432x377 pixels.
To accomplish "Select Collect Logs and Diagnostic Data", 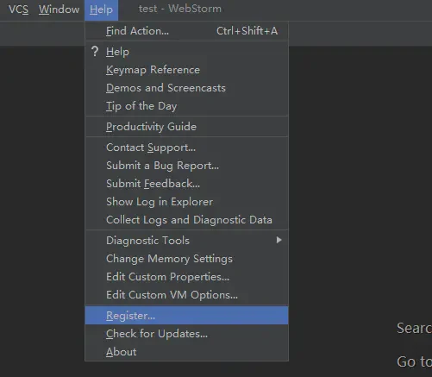I will point(187,220).
